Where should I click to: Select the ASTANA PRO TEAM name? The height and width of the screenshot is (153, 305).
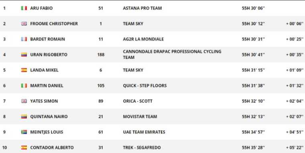(142, 8)
